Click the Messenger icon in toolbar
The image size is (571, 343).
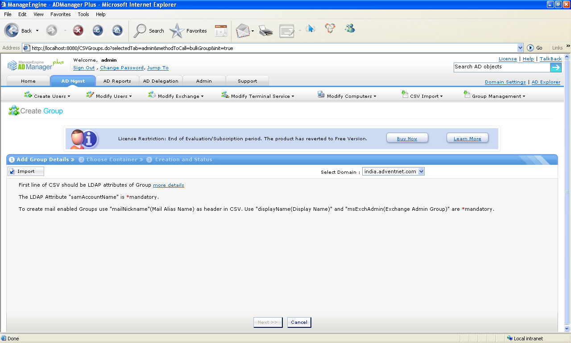pos(350,29)
